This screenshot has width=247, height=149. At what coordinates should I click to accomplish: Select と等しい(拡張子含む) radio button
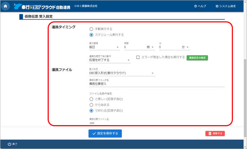91,99
